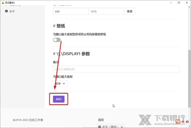Screen dimensions: 191x128
Task: Click the Sogou input method S icon
Action: click(178, 121)
